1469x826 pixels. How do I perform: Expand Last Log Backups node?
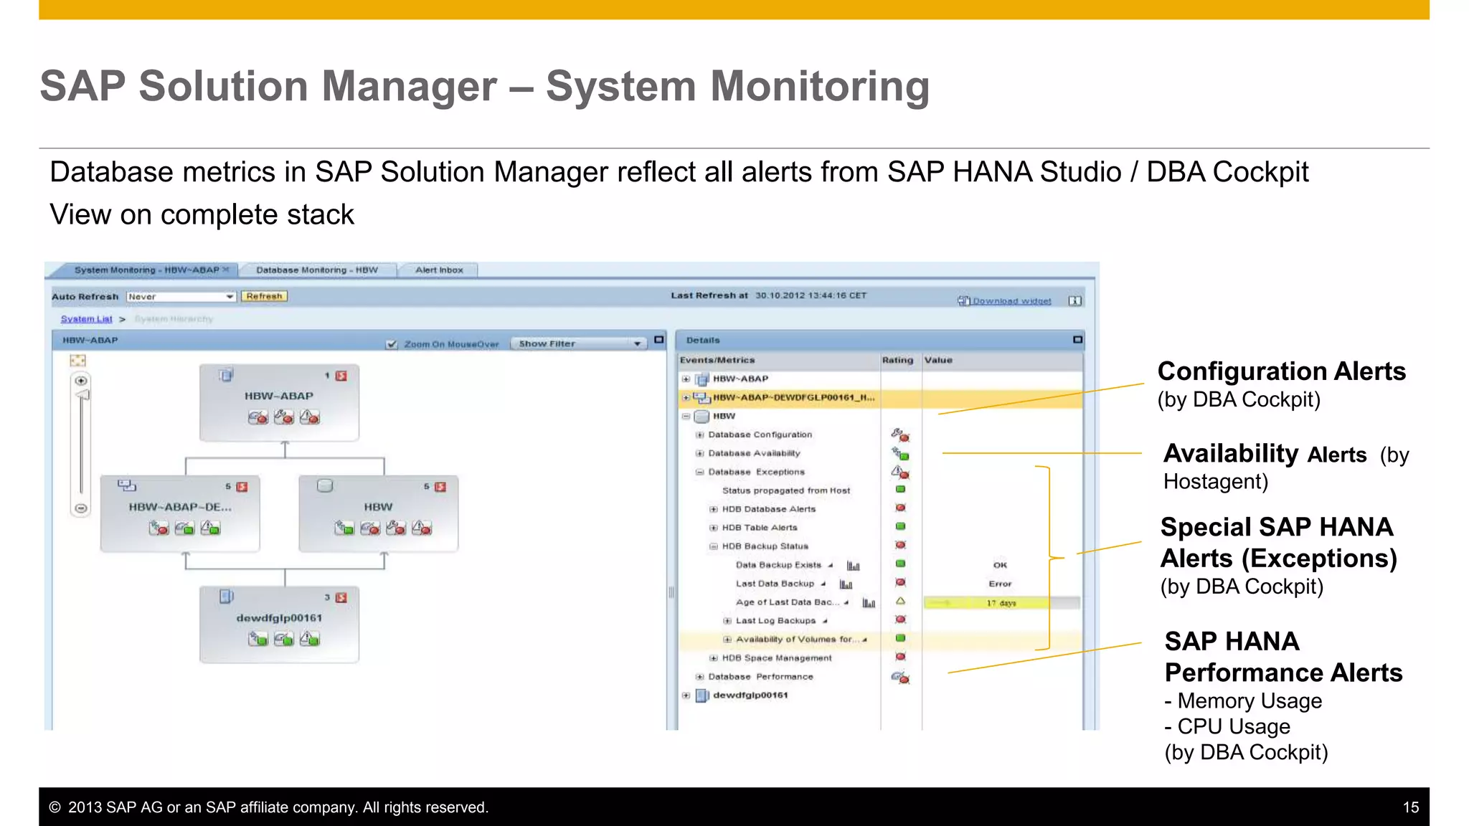pos(727,621)
